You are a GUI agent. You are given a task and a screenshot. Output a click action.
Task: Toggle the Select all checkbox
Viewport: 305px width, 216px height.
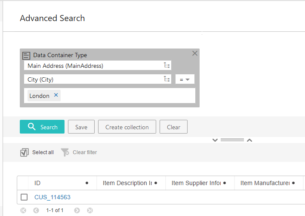click(25, 152)
